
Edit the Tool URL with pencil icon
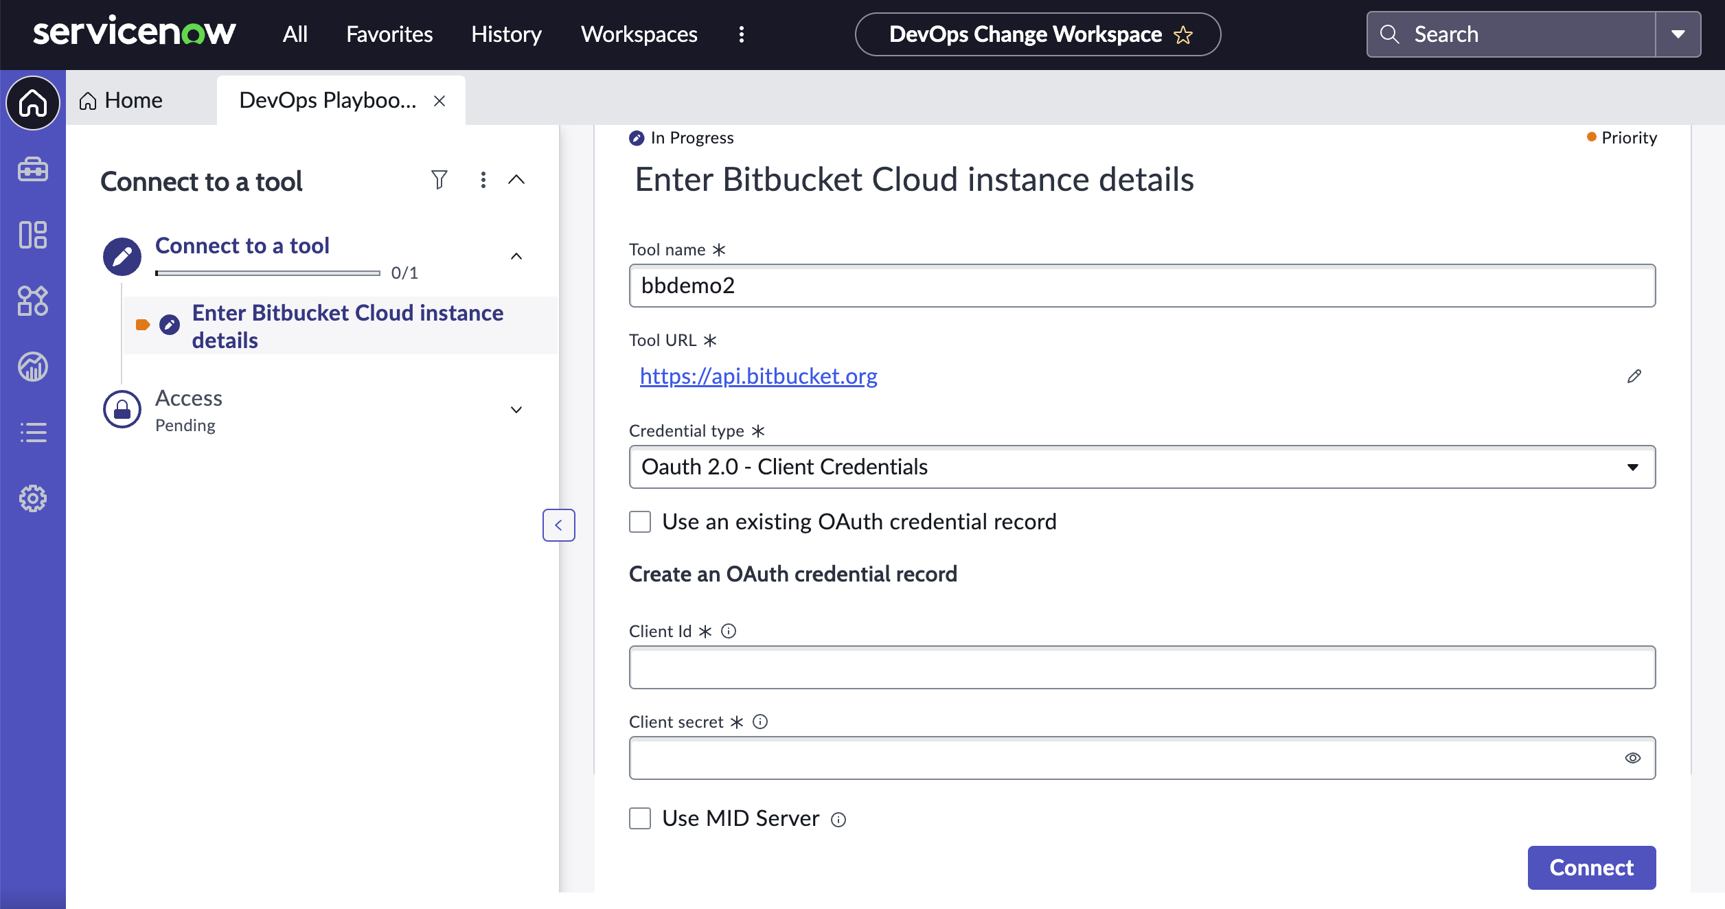pyautogui.click(x=1634, y=376)
